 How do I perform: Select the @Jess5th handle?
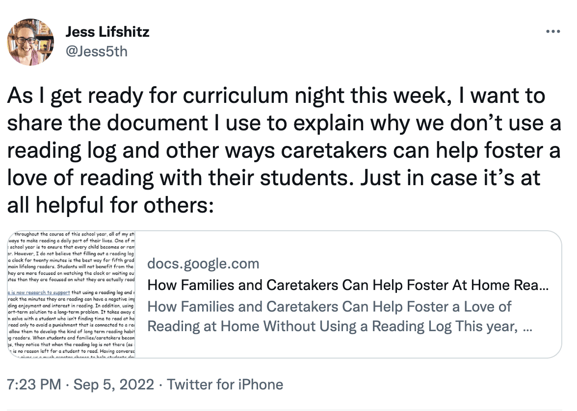(x=96, y=50)
